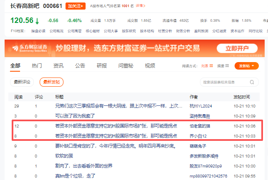Open the H股 post by 怕老鼠的猫
Image resolution: width=268 pixels, height=180 pixels.
tap(116, 126)
